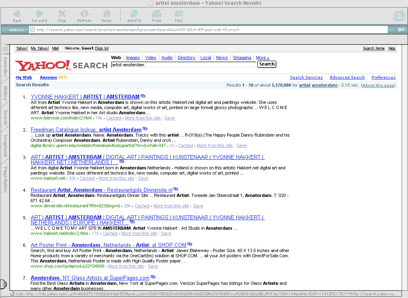Open the News search tab
408x298 pixels.
222,58
